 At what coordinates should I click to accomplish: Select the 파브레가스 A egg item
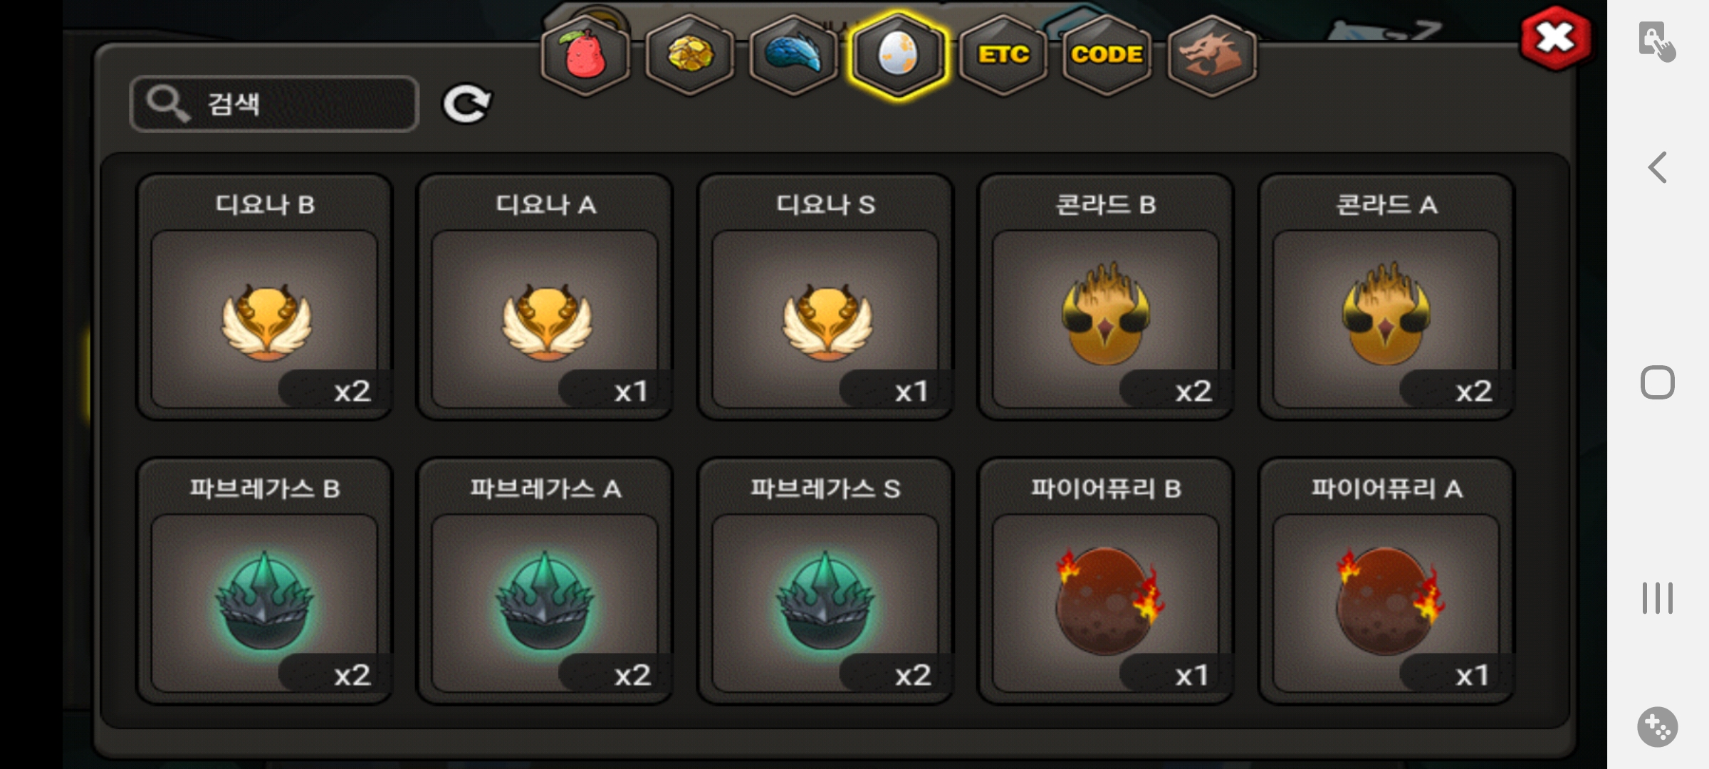pos(545,581)
